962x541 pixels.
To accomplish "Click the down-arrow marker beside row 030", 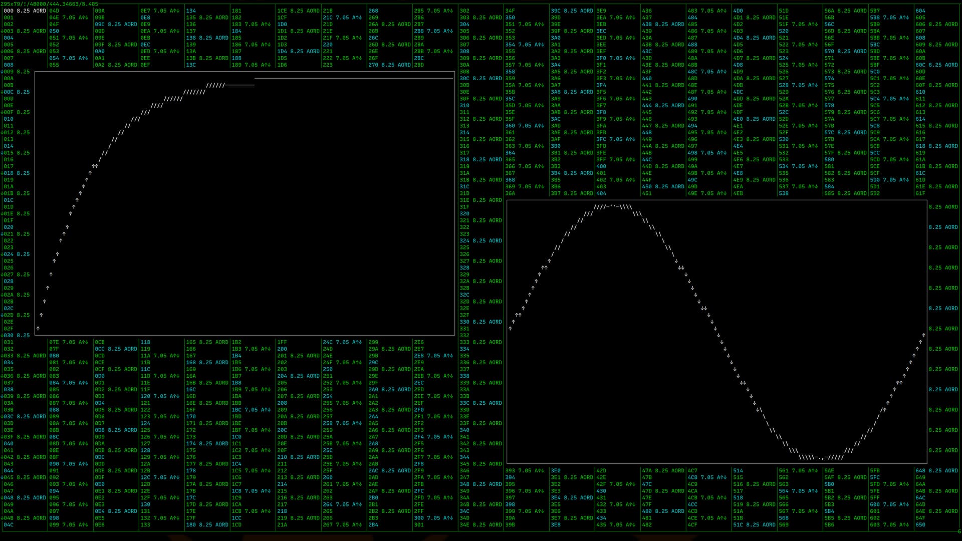I will coord(2,336).
